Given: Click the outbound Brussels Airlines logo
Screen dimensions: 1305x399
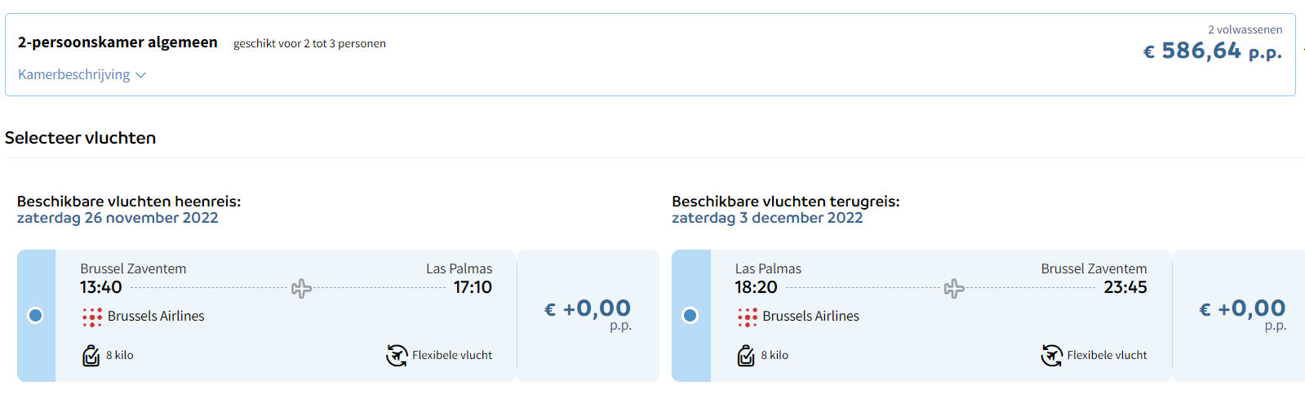Looking at the screenshot, I should [x=92, y=317].
